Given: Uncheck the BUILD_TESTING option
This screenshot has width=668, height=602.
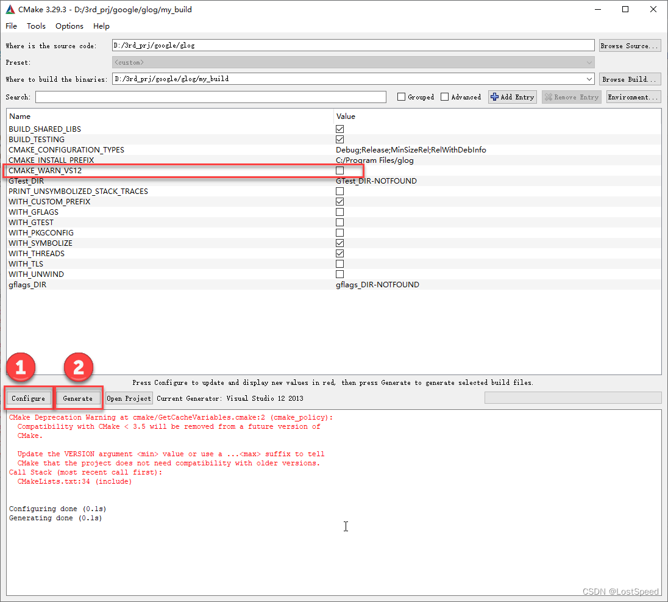Looking at the screenshot, I should pyautogui.click(x=339, y=140).
